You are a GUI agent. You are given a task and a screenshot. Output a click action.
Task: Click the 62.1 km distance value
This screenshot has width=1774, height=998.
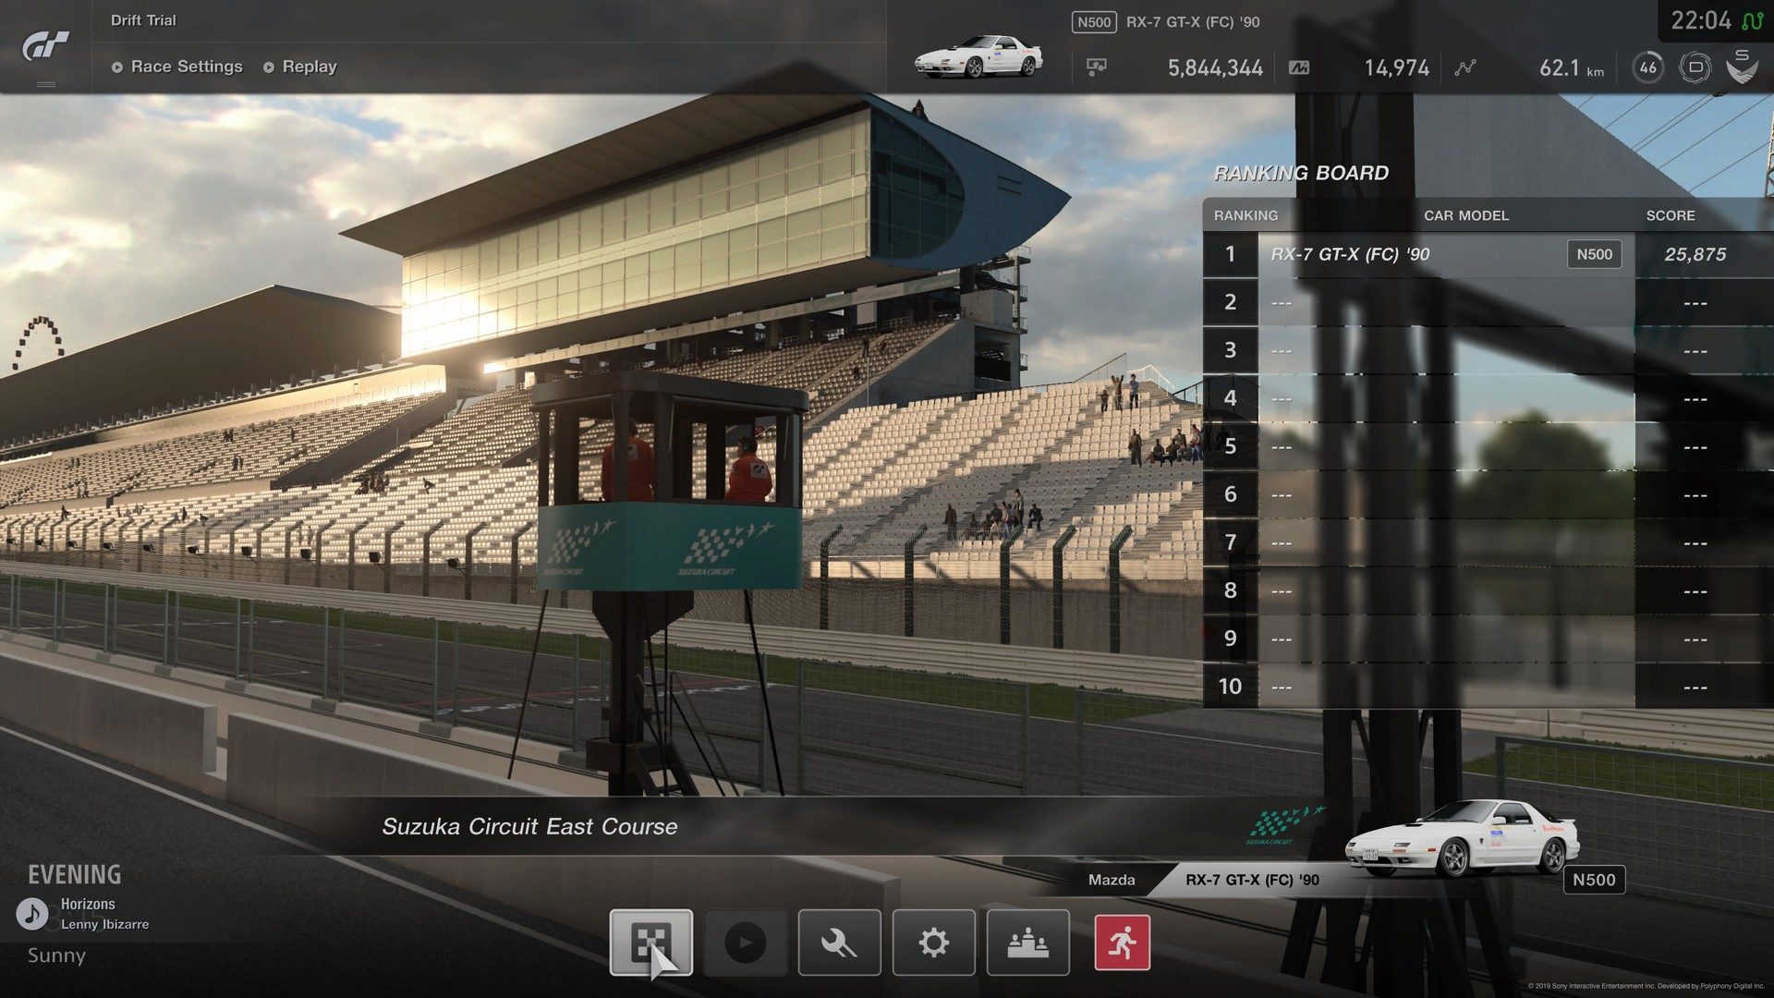(x=1571, y=67)
